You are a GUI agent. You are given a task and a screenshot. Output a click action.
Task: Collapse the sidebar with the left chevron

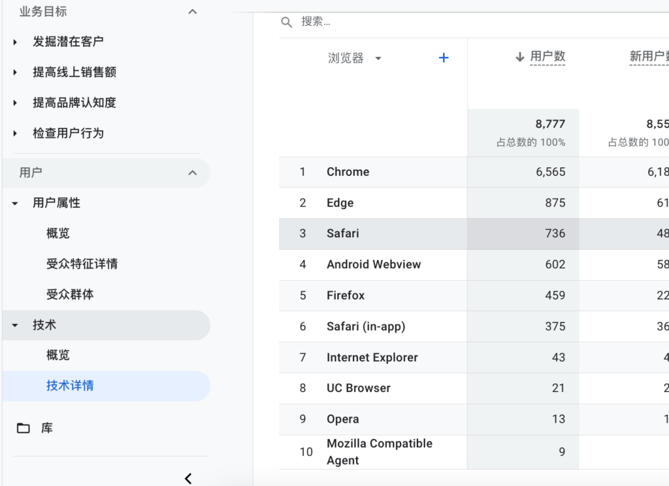pyautogui.click(x=188, y=478)
